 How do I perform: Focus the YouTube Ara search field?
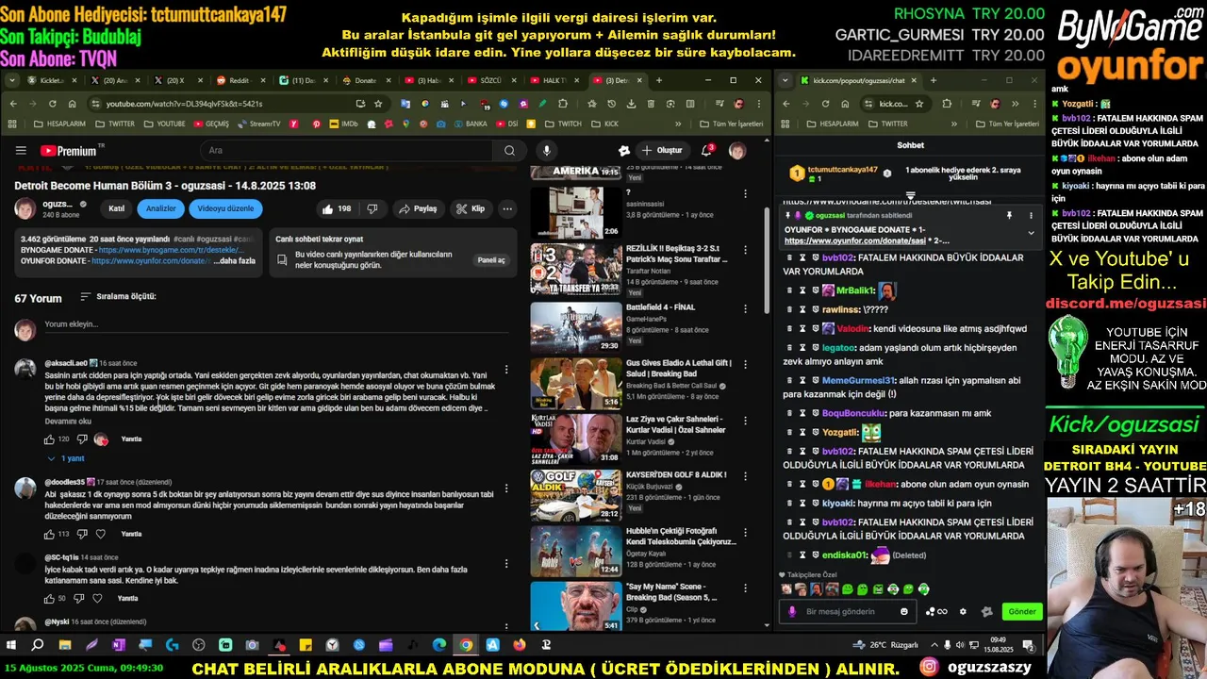346,150
